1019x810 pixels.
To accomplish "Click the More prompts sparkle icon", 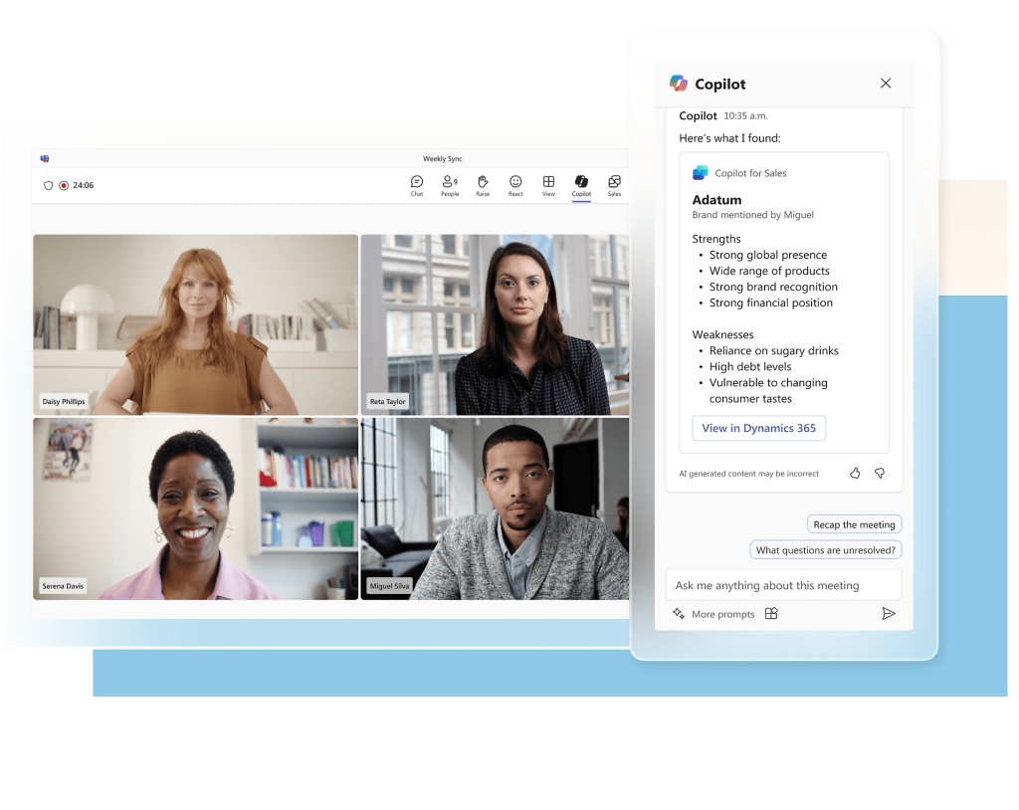I will tap(679, 614).
